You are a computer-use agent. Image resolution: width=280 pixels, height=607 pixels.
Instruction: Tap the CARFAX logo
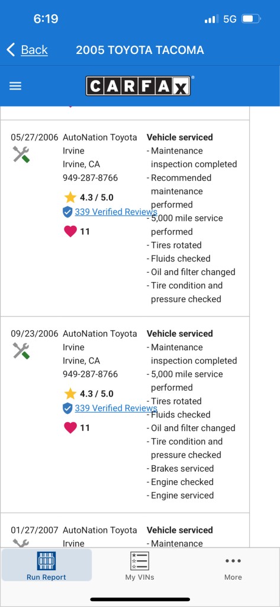pos(138,86)
